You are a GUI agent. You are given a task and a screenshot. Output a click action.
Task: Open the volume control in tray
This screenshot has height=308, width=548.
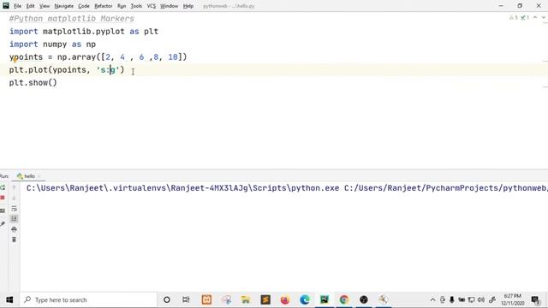point(481,299)
